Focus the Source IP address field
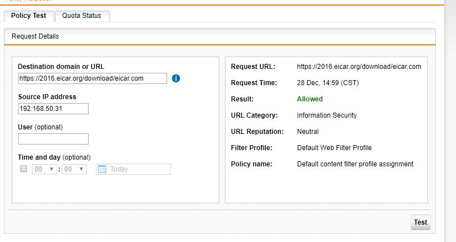456x242 pixels. point(53,109)
